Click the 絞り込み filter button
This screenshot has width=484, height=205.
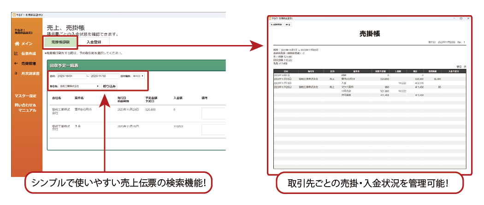[109, 86]
